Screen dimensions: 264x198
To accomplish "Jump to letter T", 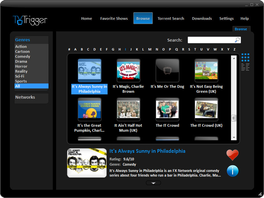I will pos(195,49).
